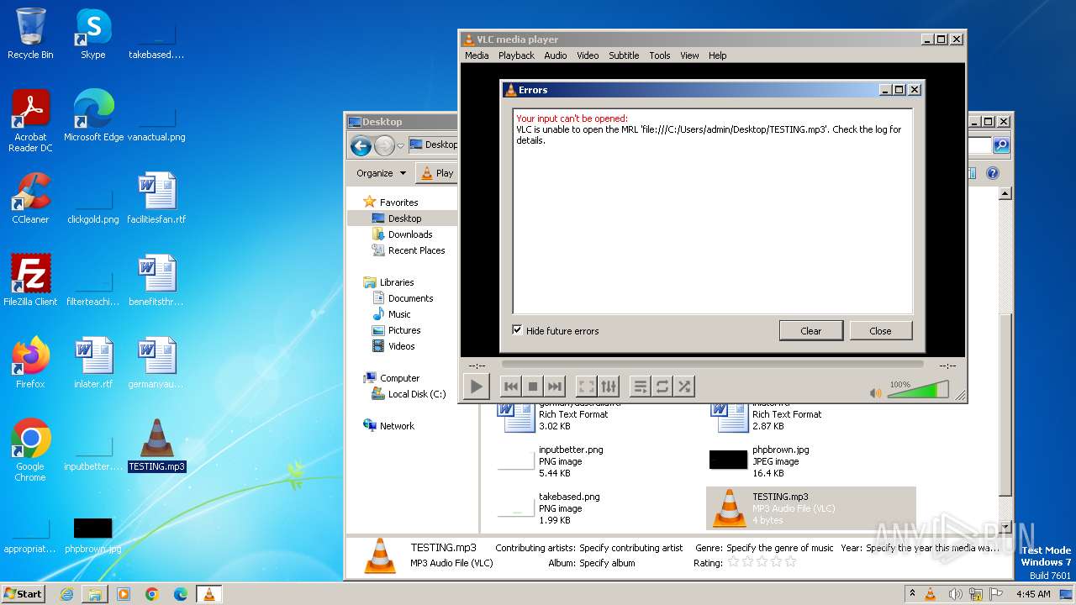Close the Errors dialog via Close button
1076x605 pixels.
[x=880, y=330]
